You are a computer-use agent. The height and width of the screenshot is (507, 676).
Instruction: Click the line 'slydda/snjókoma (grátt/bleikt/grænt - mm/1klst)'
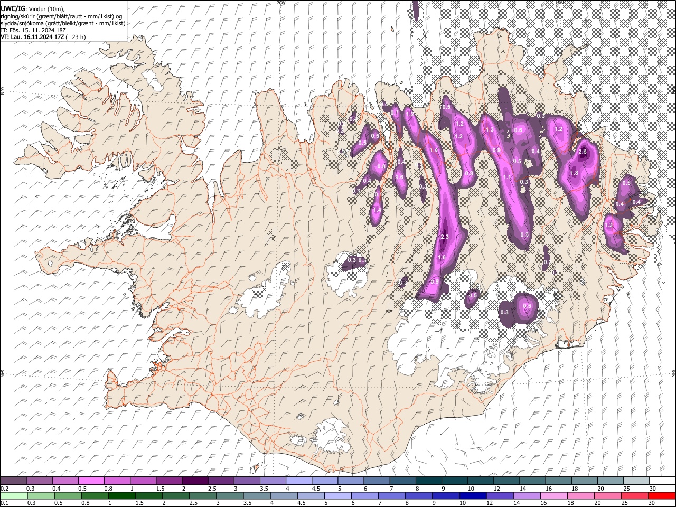[x=63, y=23]
